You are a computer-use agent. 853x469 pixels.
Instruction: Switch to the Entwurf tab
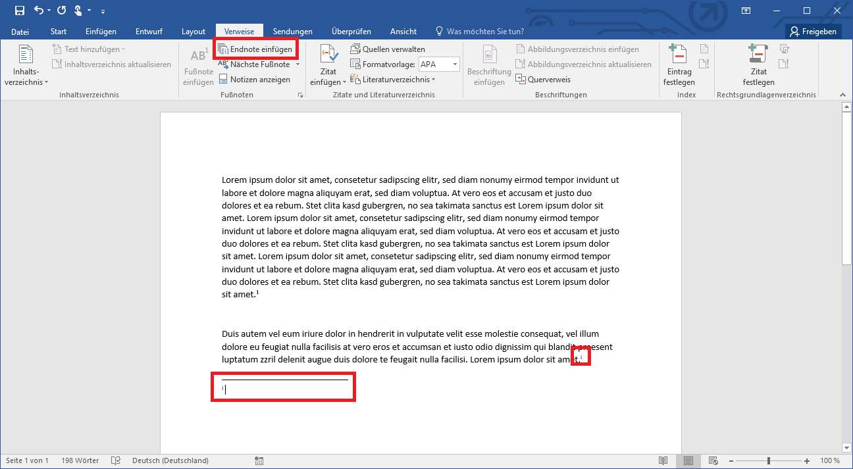pyautogui.click(x=149, y=32)
